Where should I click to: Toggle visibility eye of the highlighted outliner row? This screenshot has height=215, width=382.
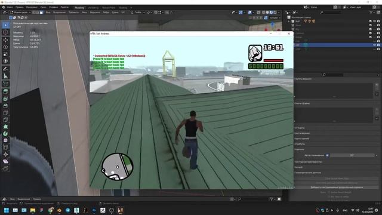374,45
